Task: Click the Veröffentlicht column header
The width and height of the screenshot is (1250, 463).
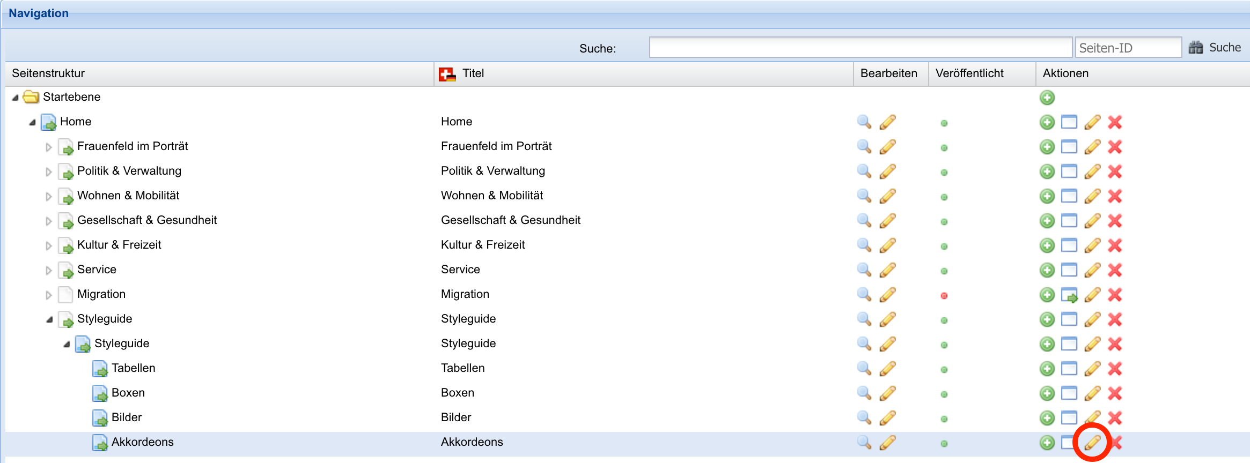Action: 982,74
